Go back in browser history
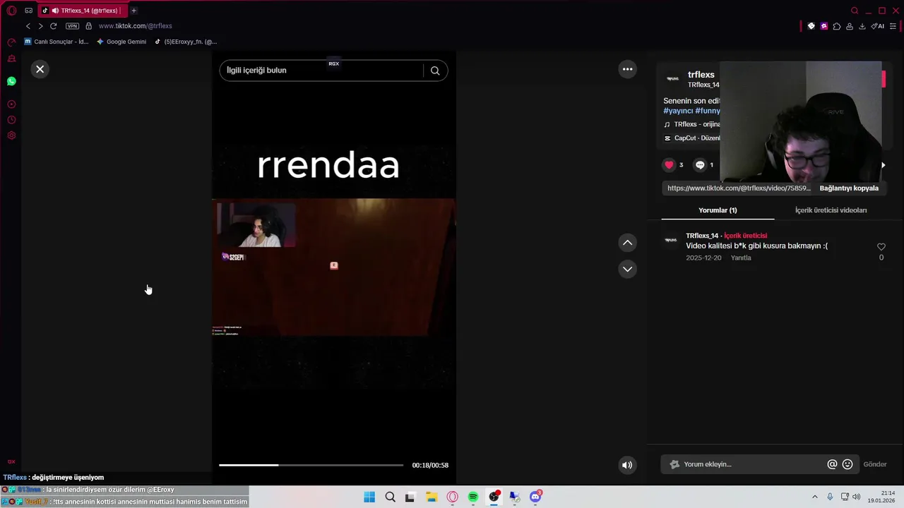Image resolution: width=904 pixels, height=508 pixels. pos(28,26)
